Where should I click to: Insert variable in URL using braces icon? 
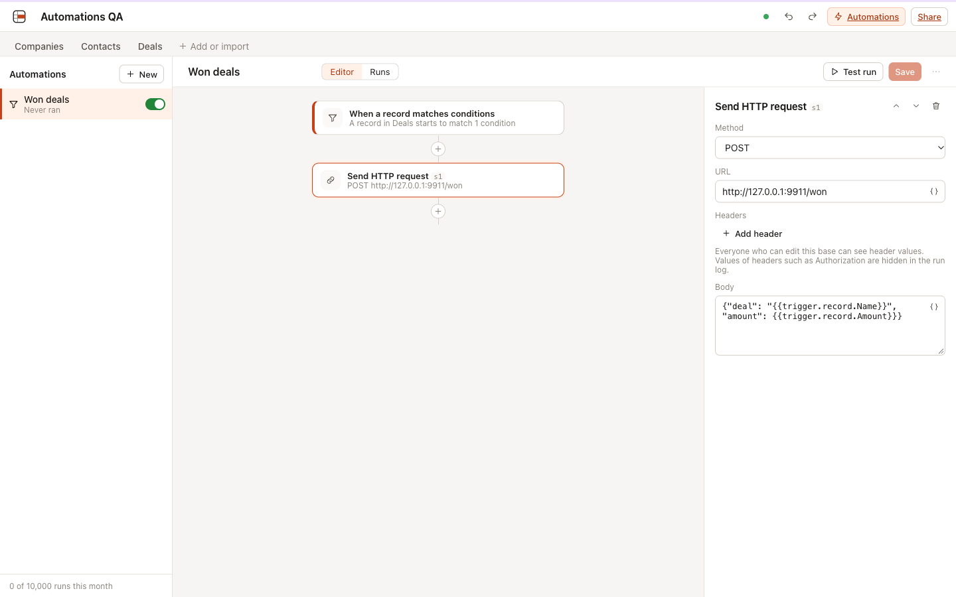click(x=934, y=192)
